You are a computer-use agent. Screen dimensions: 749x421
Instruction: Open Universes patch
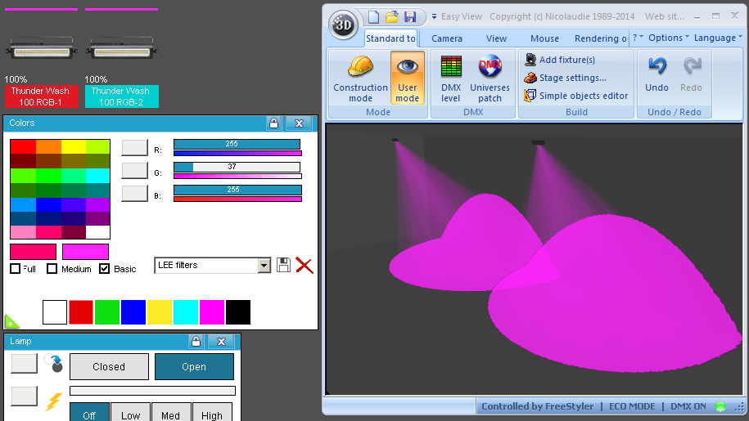pyautogui.click(x=490, y=78)
